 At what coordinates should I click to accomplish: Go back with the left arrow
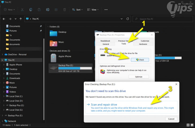[x=4, y=19]
